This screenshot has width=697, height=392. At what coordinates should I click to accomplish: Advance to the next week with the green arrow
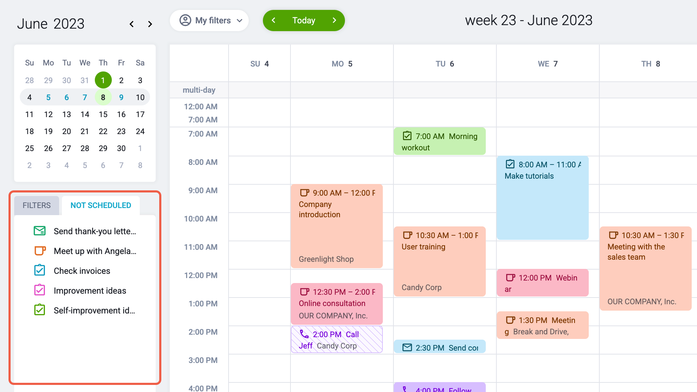coord(334,21)
